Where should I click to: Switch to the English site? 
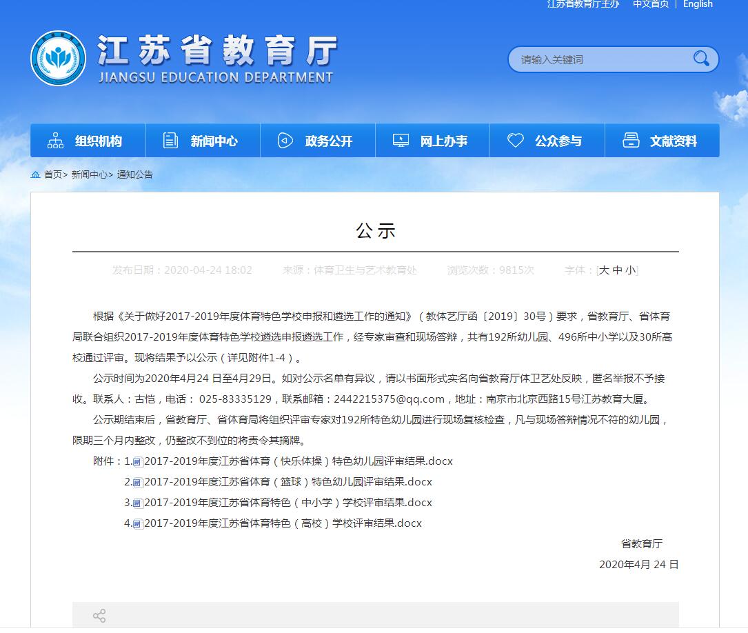click(698, 4)
